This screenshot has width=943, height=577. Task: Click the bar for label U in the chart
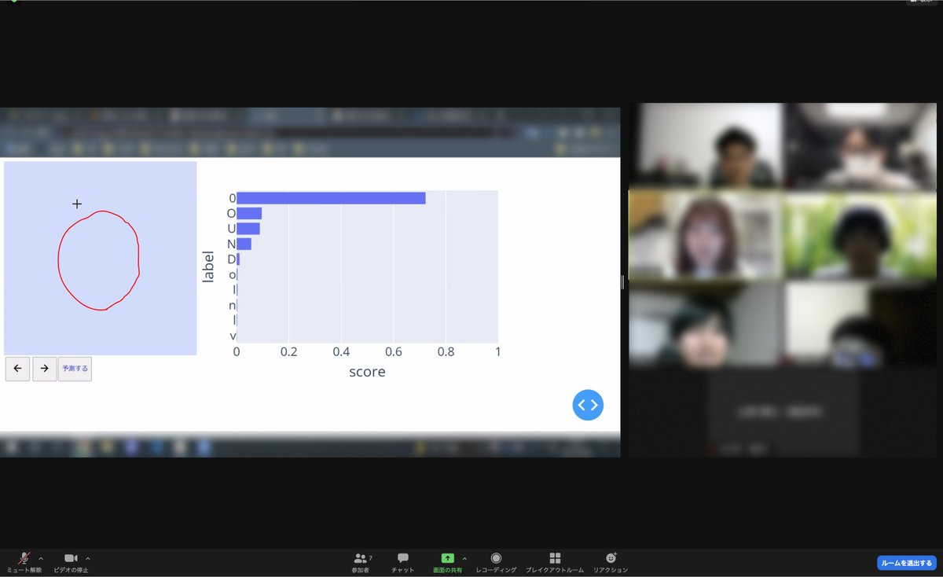click(x=248, y=229)
